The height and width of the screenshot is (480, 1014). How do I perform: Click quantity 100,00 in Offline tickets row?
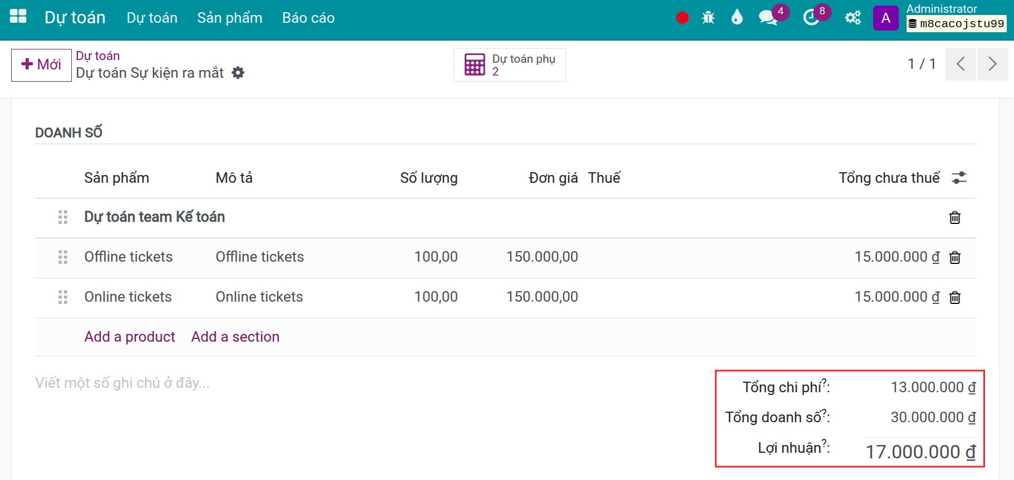(x=436, y=257)
